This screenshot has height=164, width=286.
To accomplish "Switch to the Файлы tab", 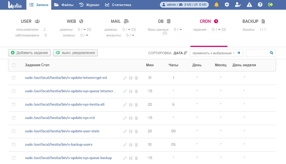I will click(64, 5).
